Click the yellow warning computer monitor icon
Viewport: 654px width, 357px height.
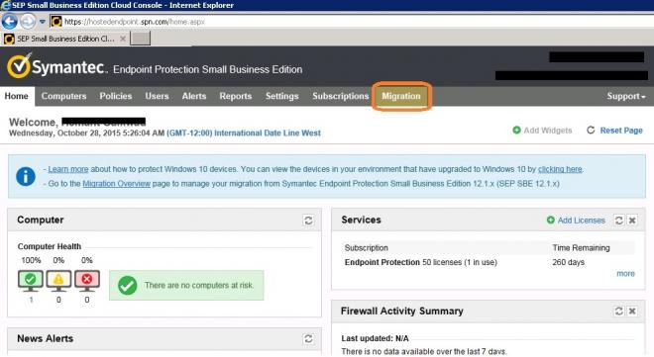coord(58,281)
